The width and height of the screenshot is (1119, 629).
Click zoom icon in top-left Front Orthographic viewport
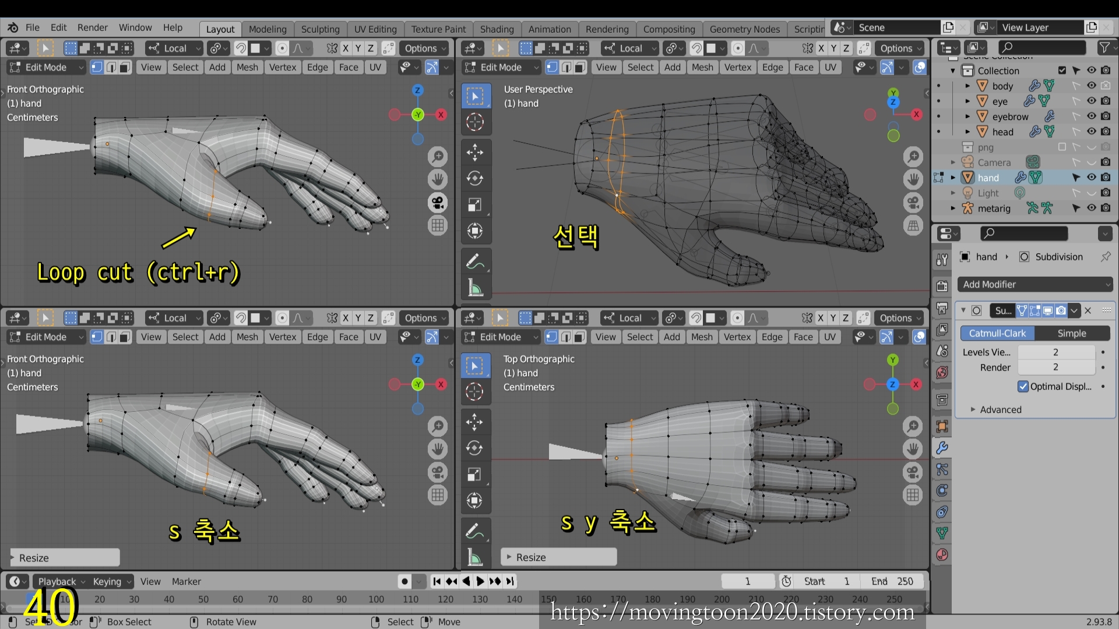pyautogui.click(x=438, y=156)
